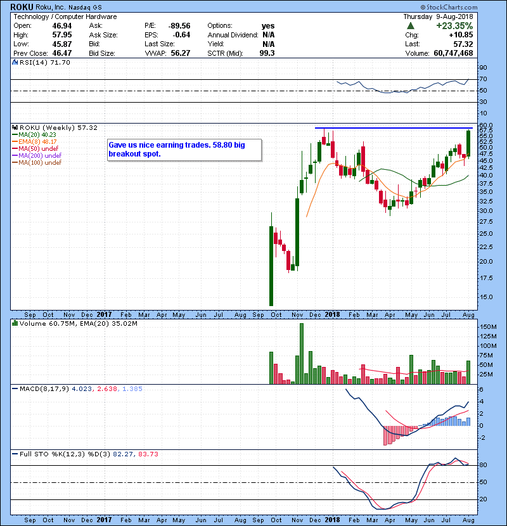The height and width of the screenshot is (526, 507).
Task: Click the 'MA(200) undef' legend entry
Action: coord(40,155)
